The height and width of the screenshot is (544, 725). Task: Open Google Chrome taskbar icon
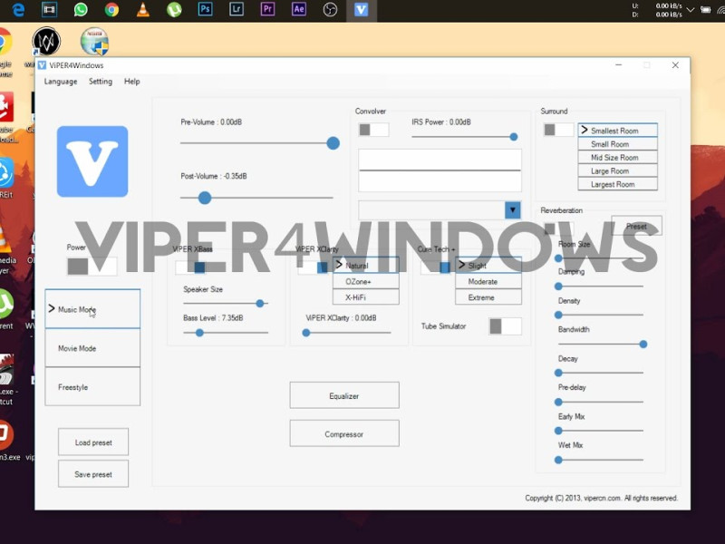pyautogui.click(x=111, y=10)
